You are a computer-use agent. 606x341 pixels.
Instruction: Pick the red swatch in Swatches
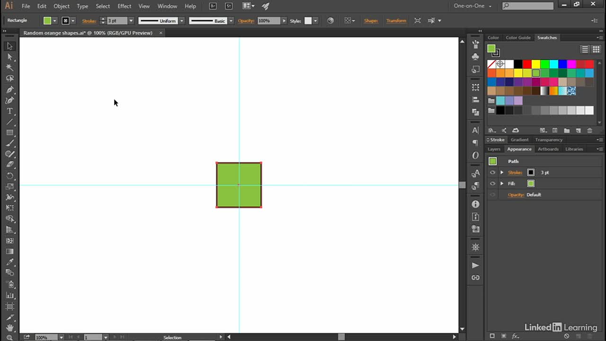pyautogui.click(x=527, y=64)
